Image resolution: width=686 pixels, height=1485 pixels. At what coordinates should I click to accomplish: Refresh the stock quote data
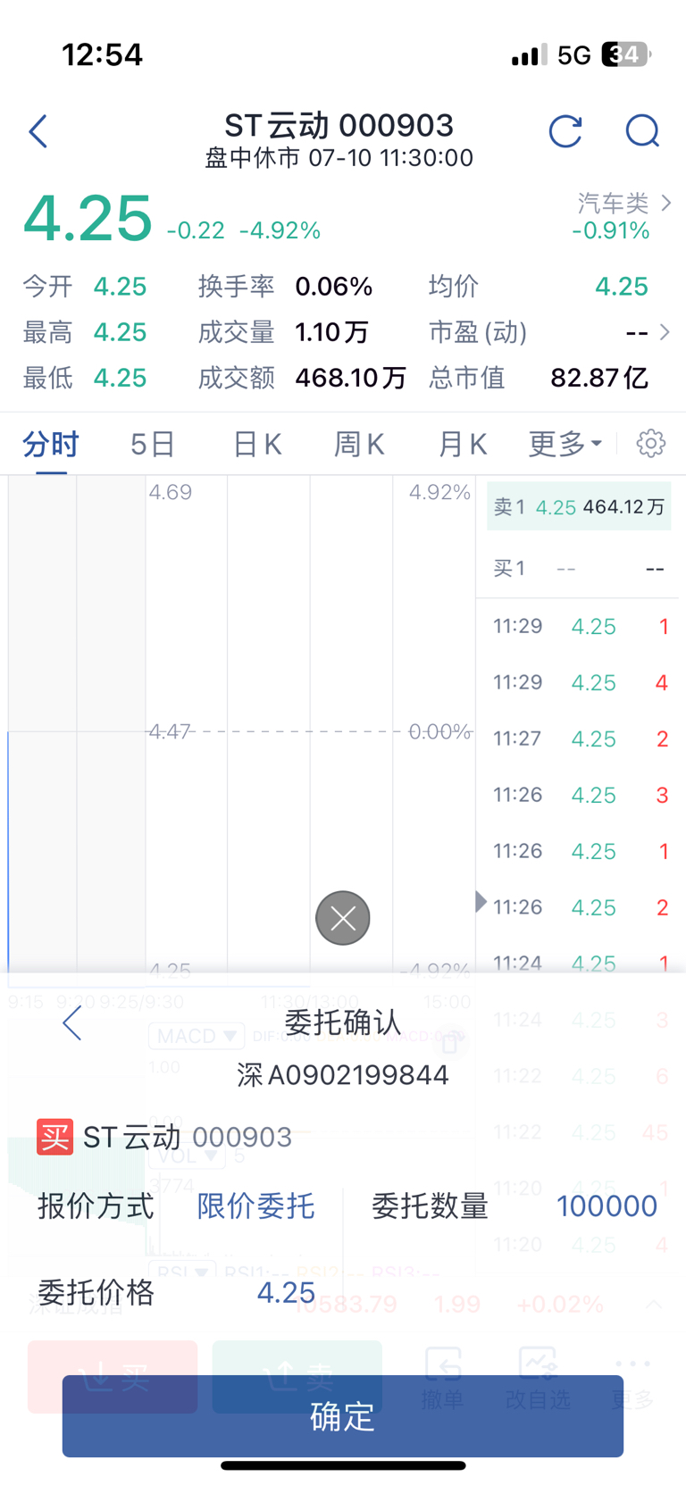tap(565, 131)
